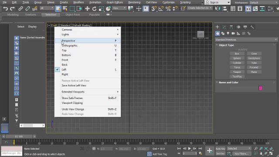Screen dimensions: 279x157
Task: Select the Select and Link tool
Action: point(20,8)
